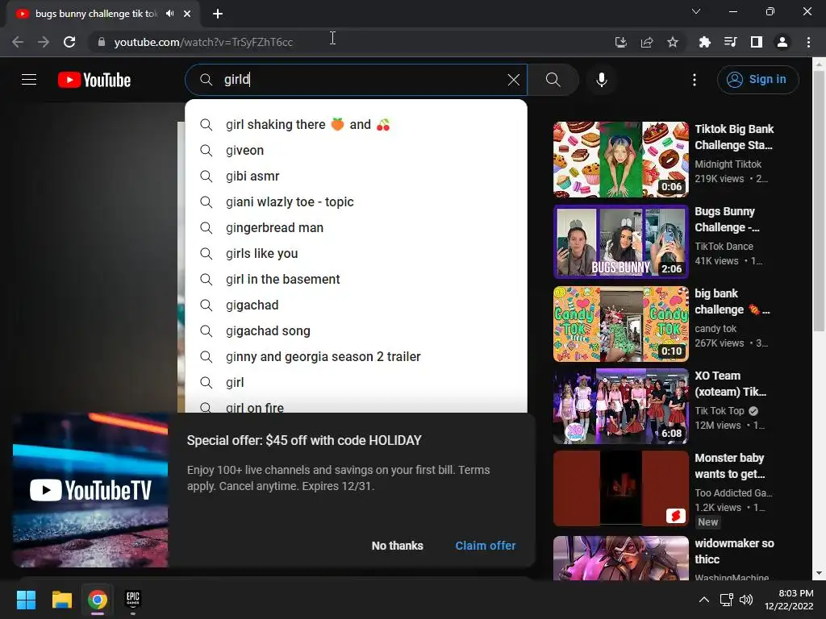Launch File Explorer from the taskbar
The width and height of the screenshot is (826, 619).
pyautogui.click(x=61, y=600)
